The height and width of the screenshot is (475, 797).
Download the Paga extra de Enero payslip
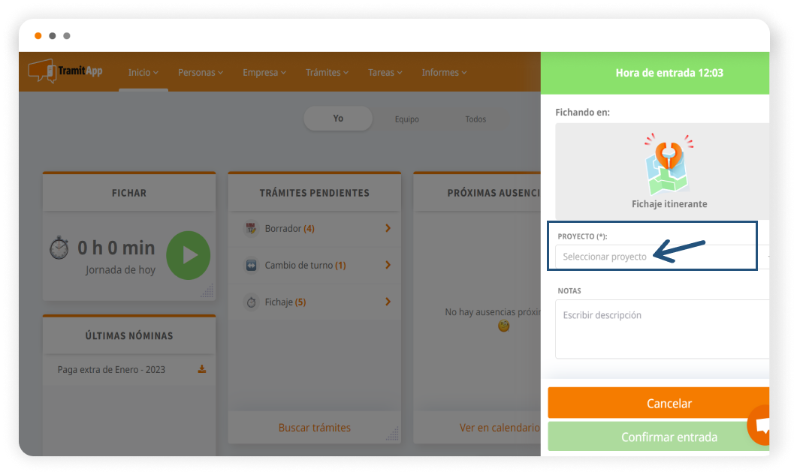point(201,369)
